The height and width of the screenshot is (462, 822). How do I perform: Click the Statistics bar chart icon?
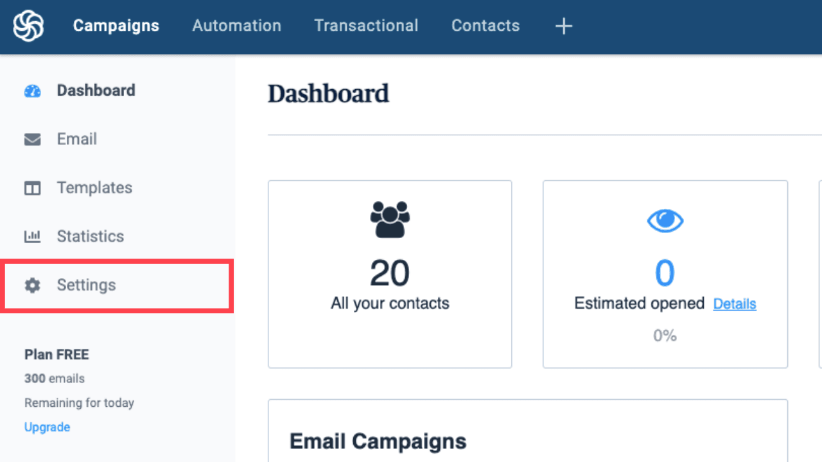pyautogui.click(x=32, y=237)
